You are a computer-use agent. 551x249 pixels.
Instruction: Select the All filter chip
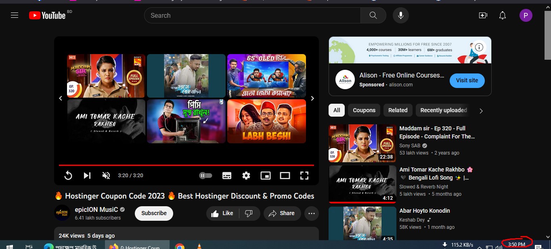click(337, 110)
